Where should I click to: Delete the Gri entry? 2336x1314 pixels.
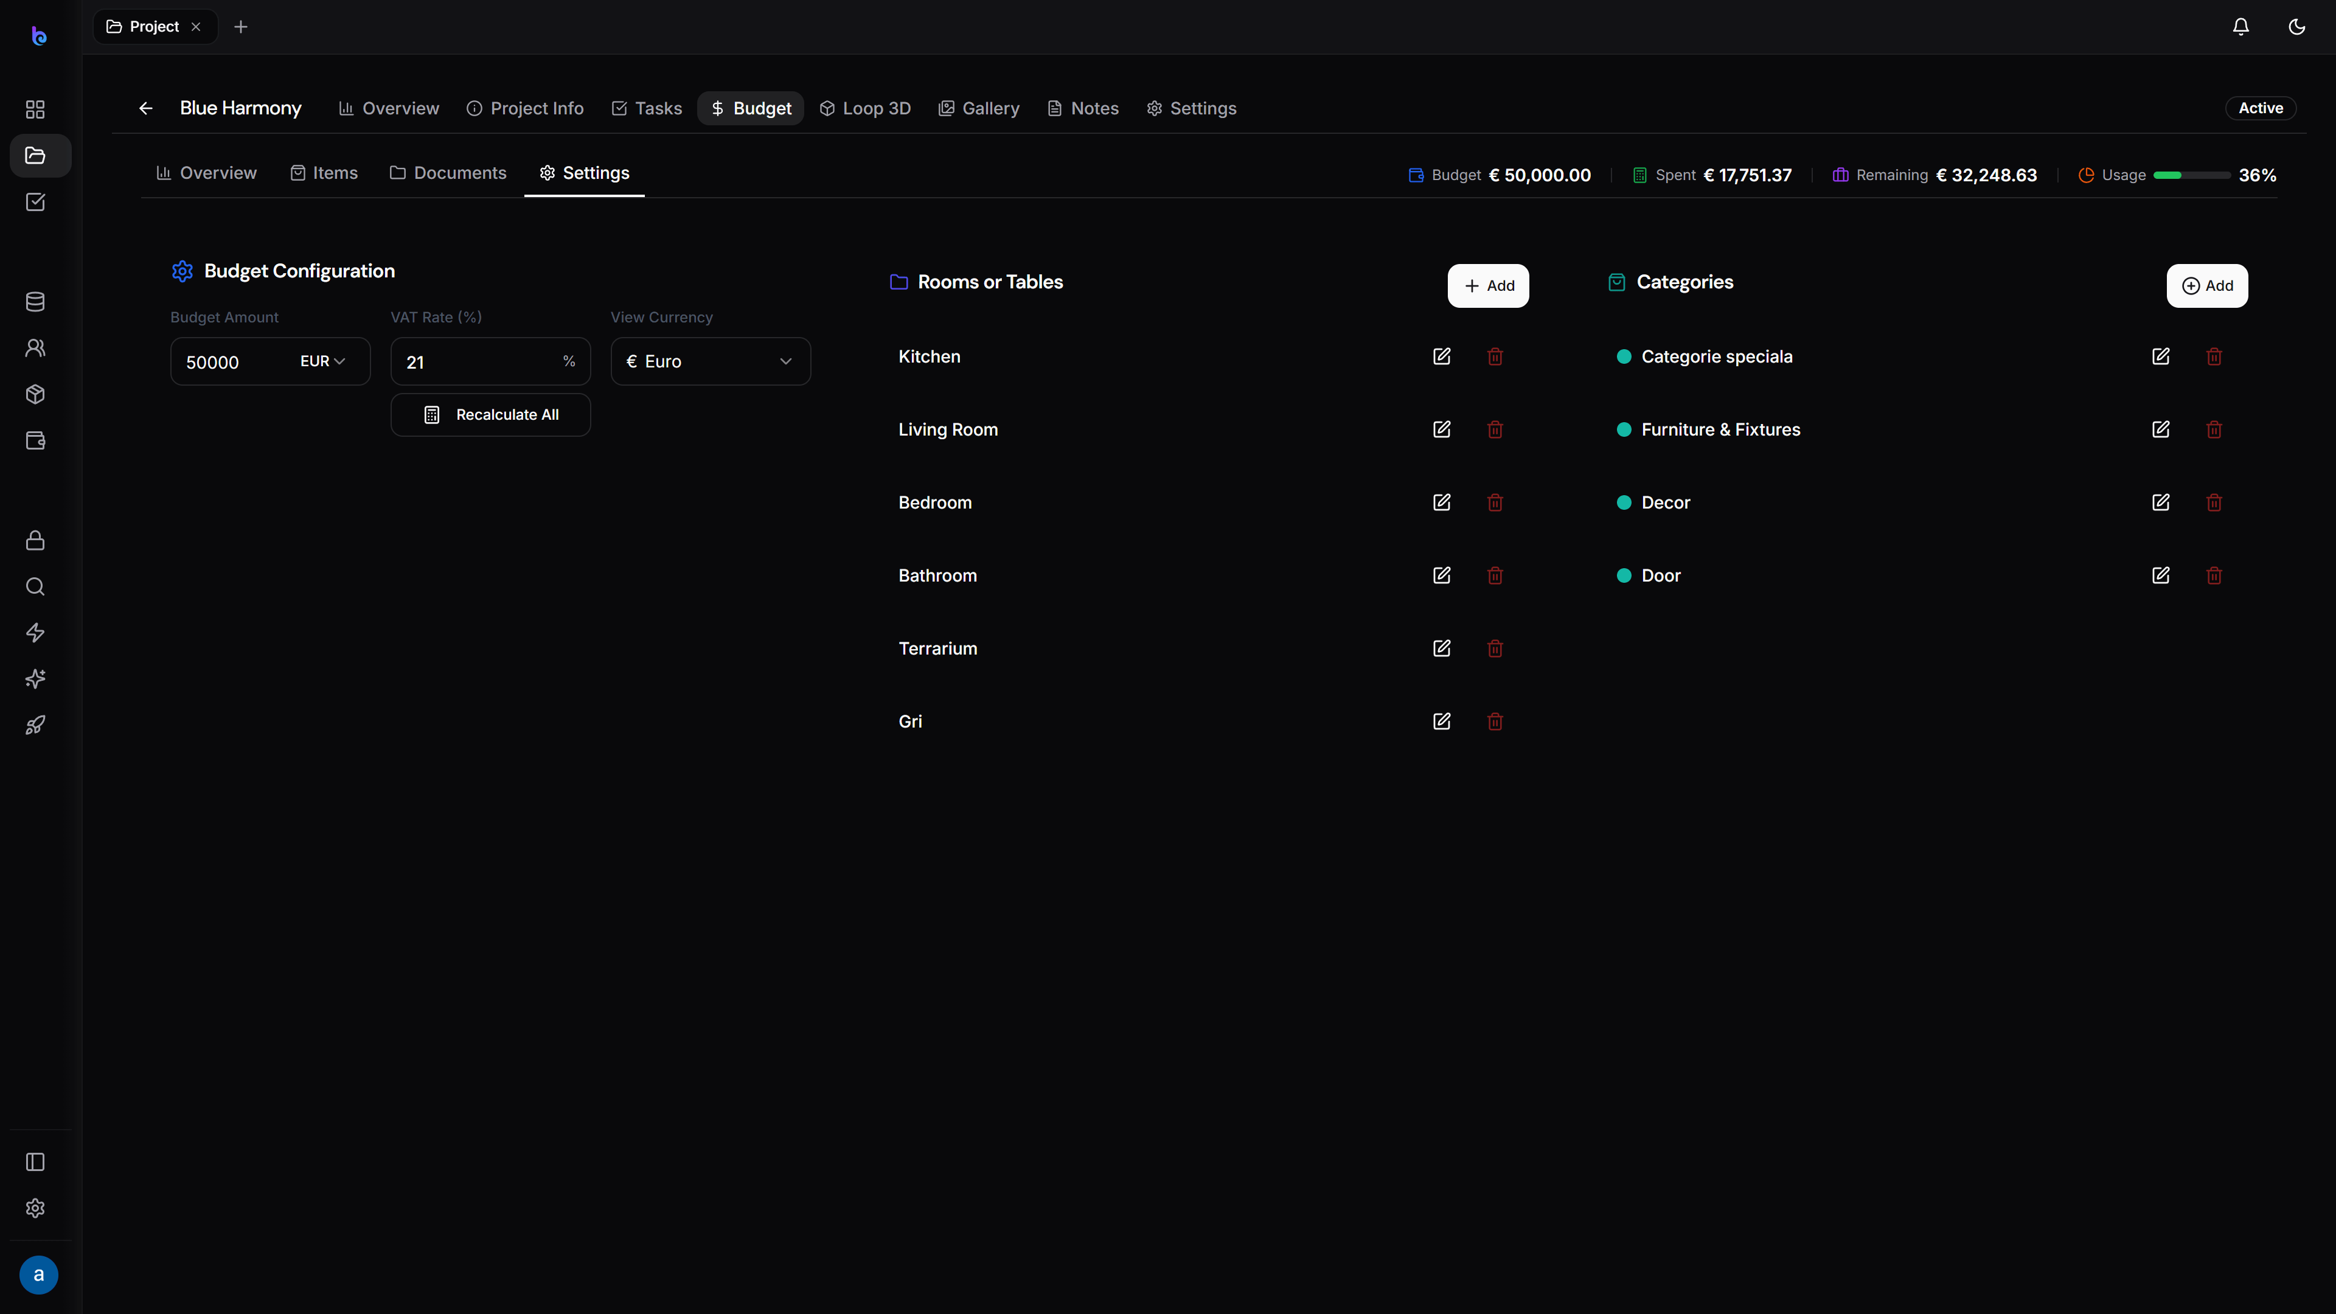pyautogui.click(x=1495, y=722)
